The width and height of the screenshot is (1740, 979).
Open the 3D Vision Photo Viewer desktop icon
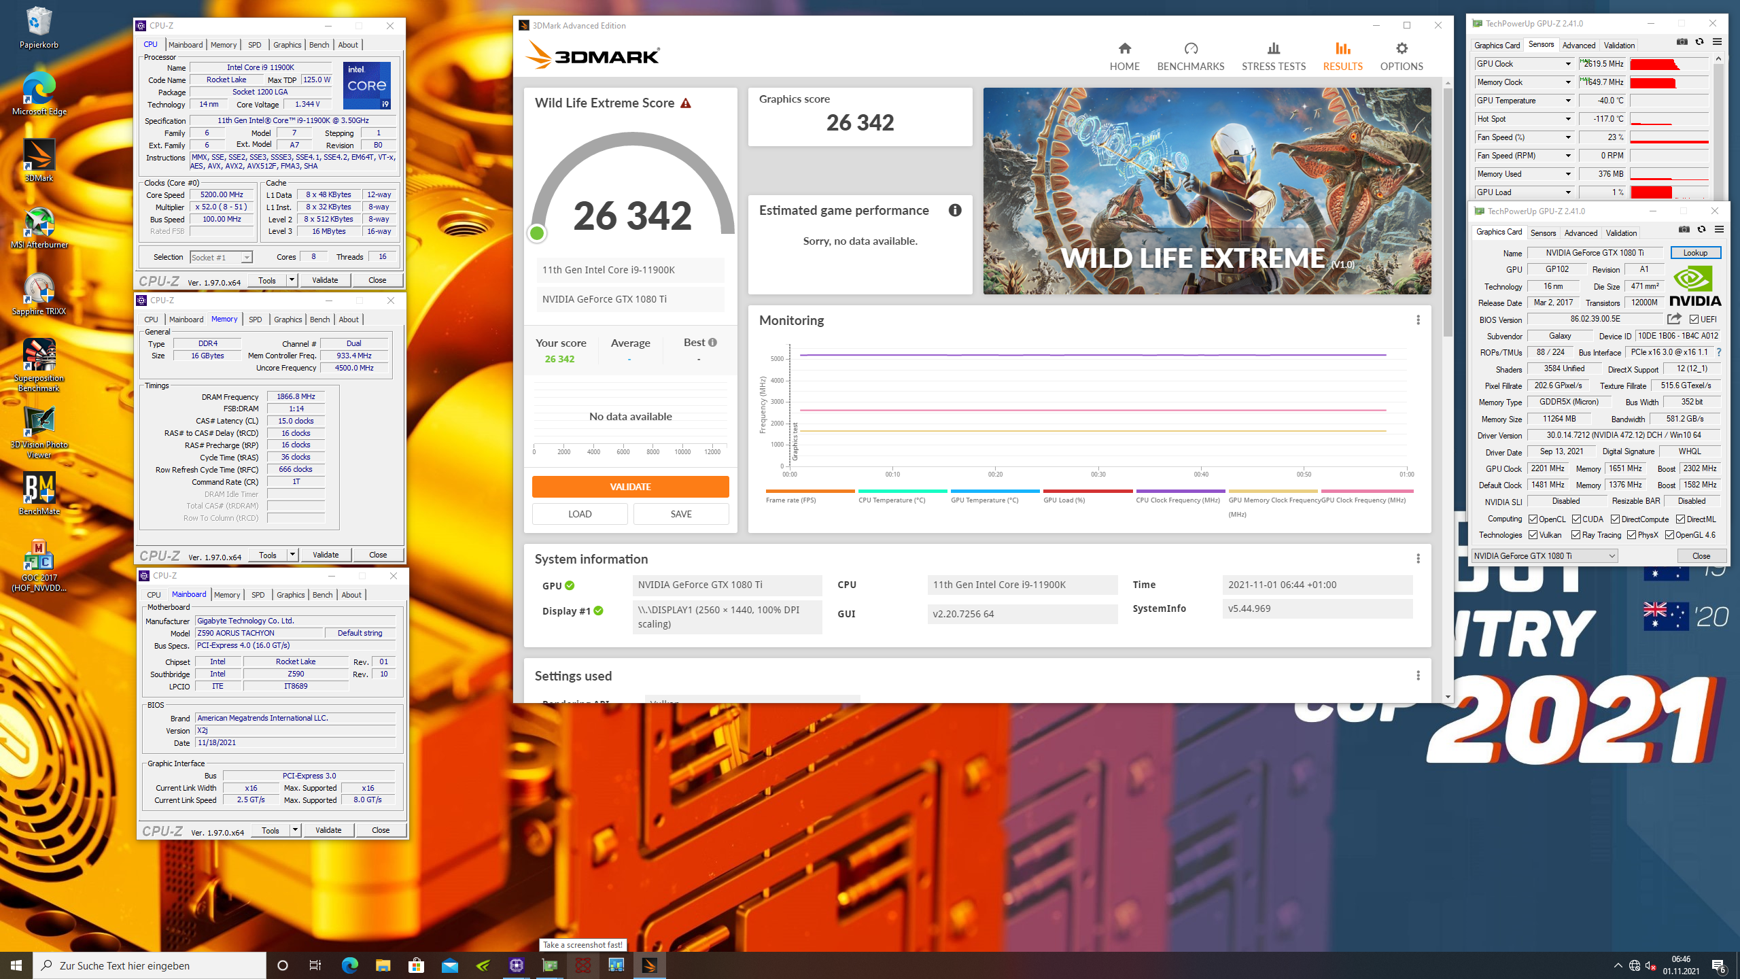[x=39, y=433]
